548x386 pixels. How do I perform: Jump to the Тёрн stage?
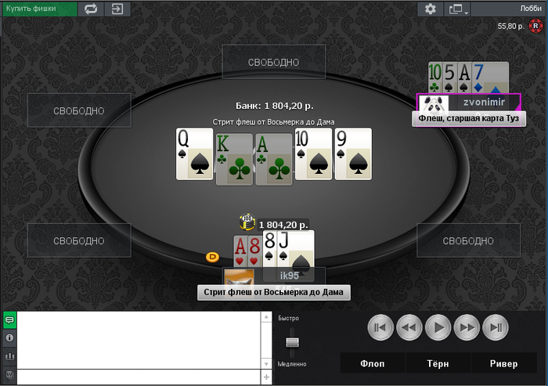coord(438,363)
